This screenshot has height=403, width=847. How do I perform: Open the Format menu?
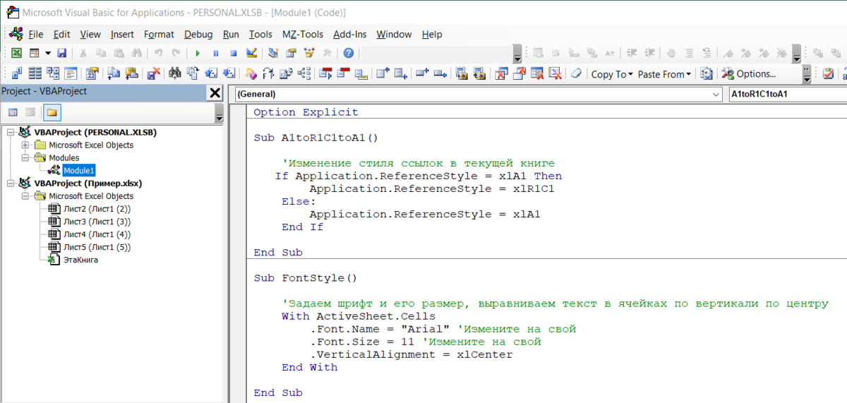click(x=159, y=34)
